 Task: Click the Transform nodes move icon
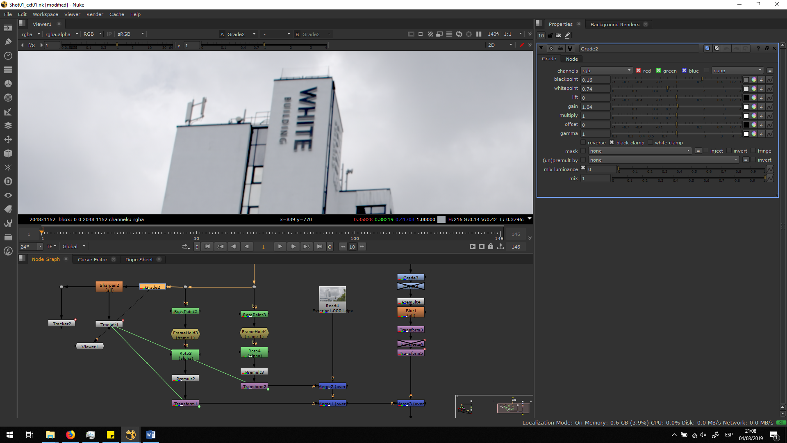click(8, 139)
